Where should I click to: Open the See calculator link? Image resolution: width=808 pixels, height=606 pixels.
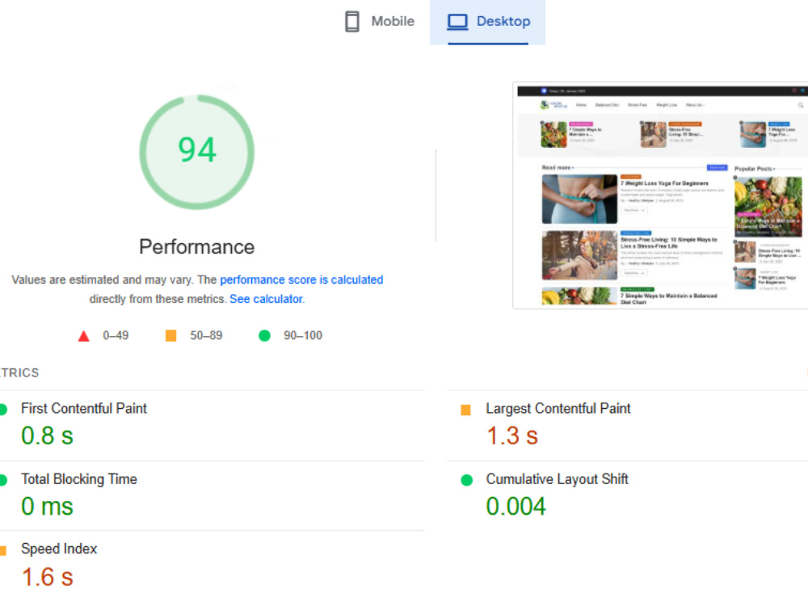pyautogui.click(x=267, y=299)
